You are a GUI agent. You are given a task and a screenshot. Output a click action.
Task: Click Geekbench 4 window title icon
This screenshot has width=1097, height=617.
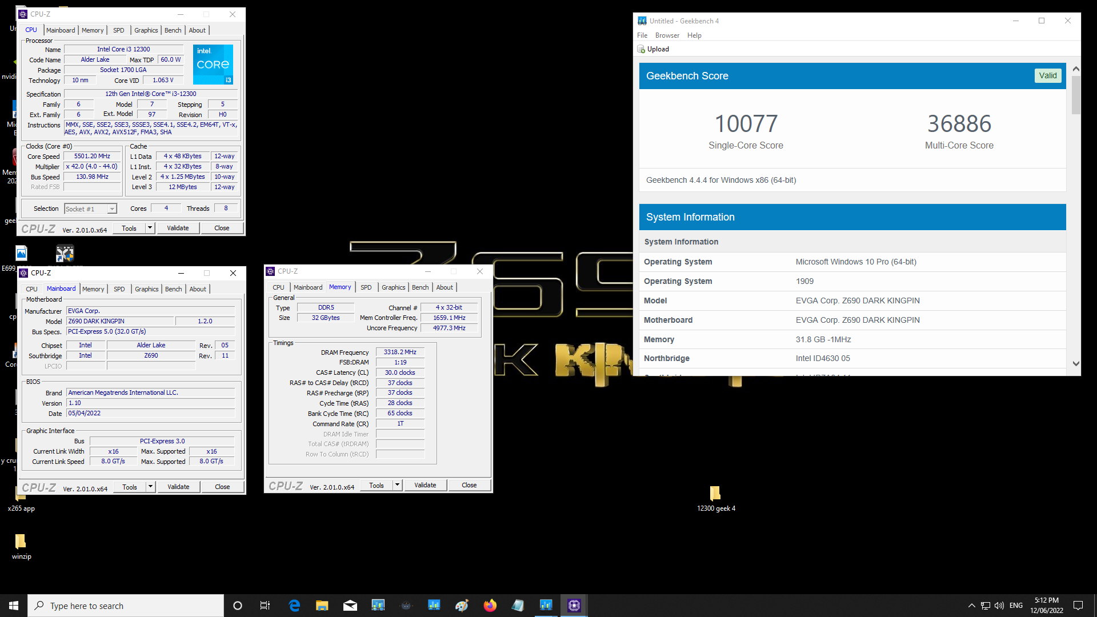(x=642, y=21)
